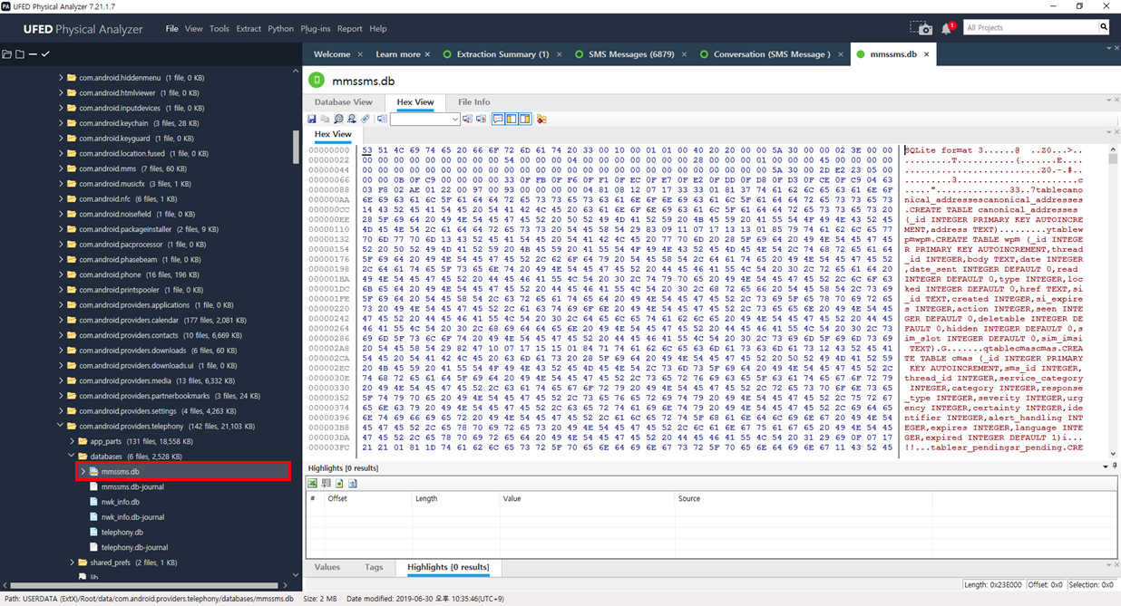This screenshot has width=1121, height=606.
Task: Click the checkmark icon above tree
Action: coord(45,54)
